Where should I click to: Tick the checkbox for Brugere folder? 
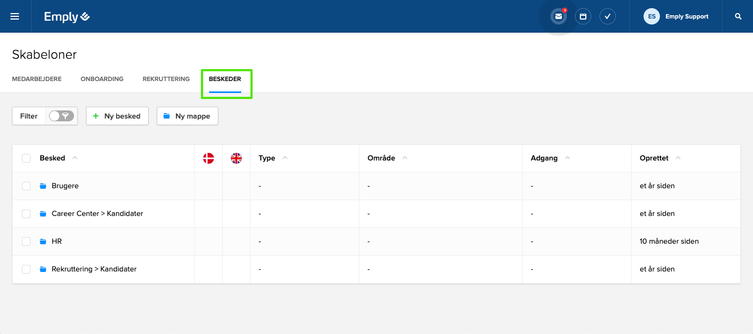coord(26,186)
